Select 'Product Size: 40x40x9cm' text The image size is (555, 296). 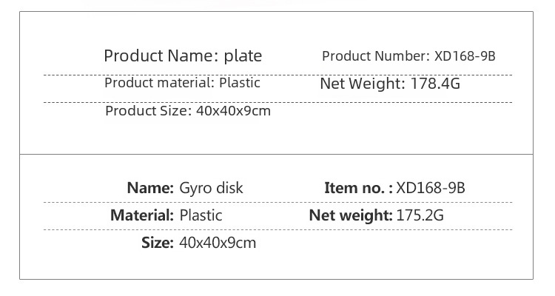tap(188, 111)
